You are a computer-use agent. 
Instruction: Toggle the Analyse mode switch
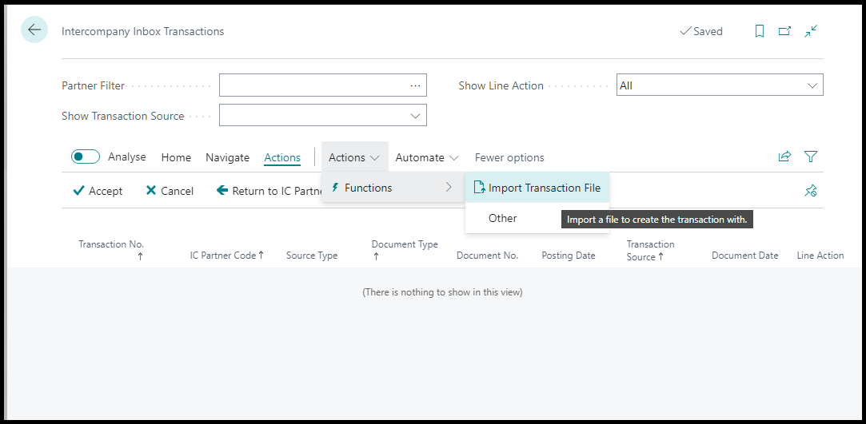click(86, 157)
